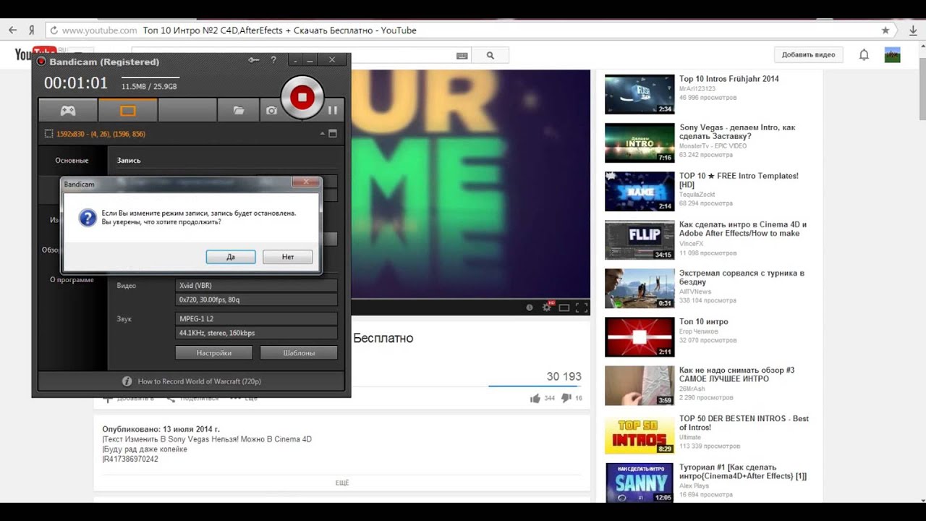Open Как сделать интро в Cinema 4D video
926x521 pixels.
[x=743, y=229]
